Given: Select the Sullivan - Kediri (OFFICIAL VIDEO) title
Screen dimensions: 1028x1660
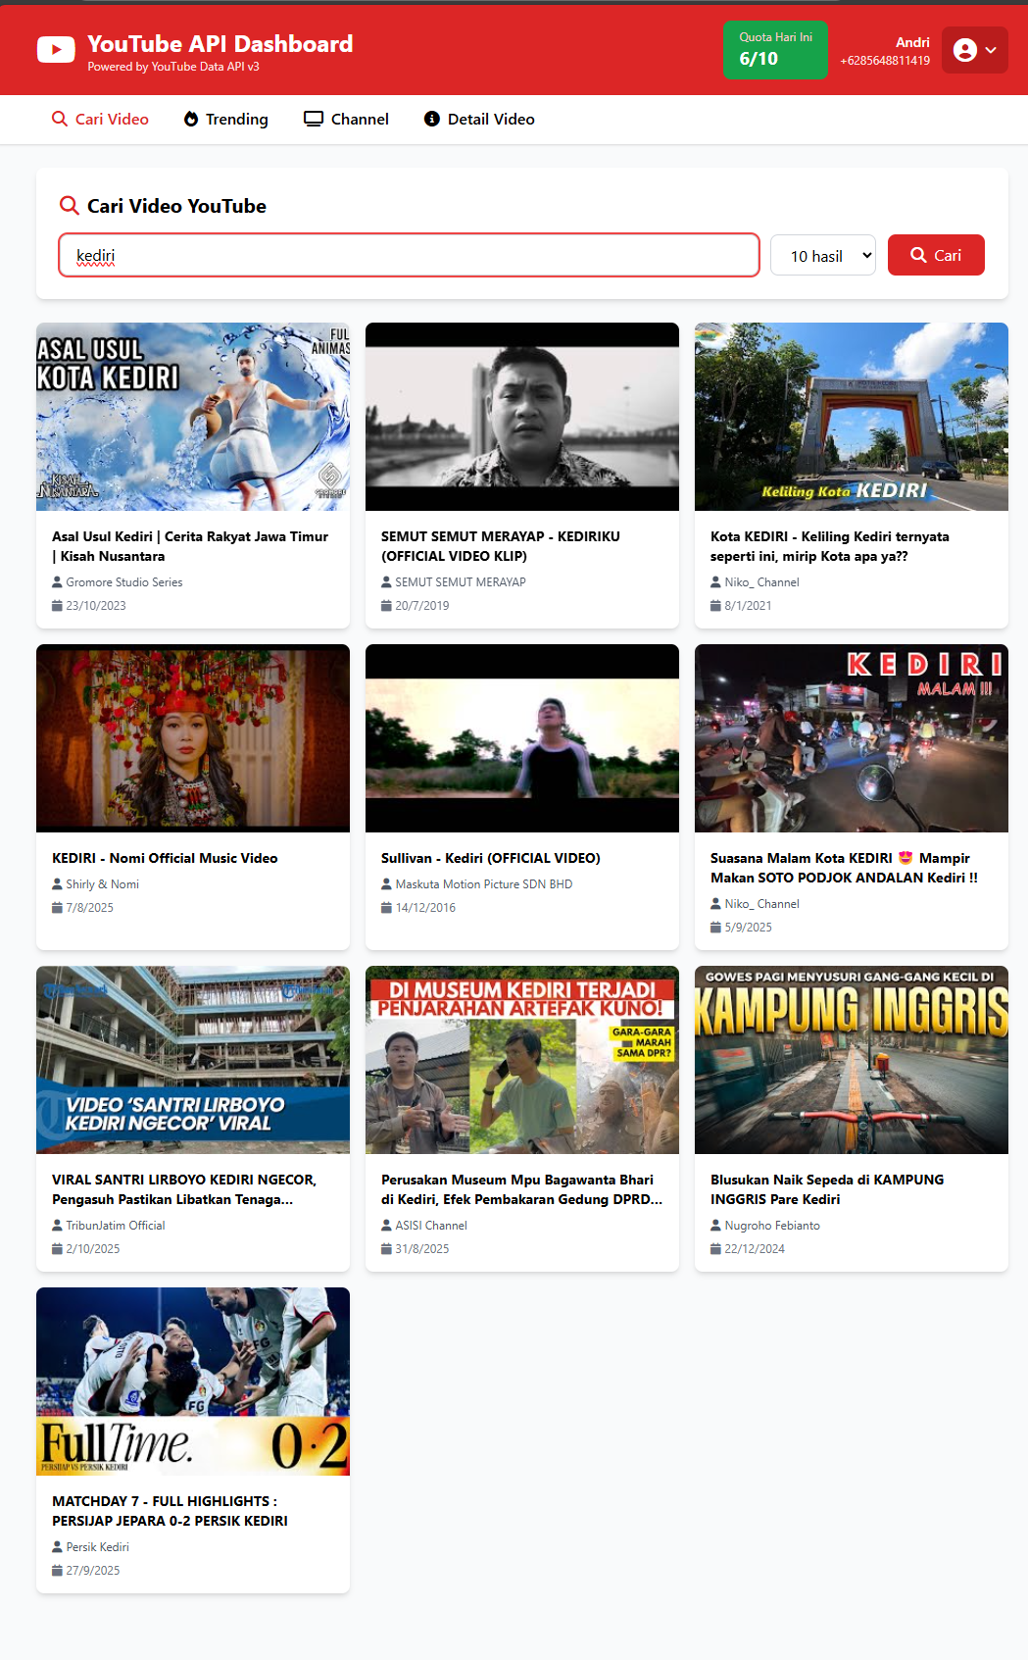Looking at the screenshot, I should point(490,858).
